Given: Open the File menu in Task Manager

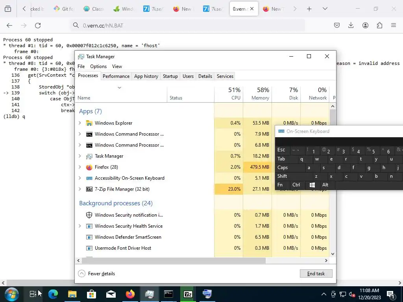Looking at the screenshot, I should click(x=81, y=66).
